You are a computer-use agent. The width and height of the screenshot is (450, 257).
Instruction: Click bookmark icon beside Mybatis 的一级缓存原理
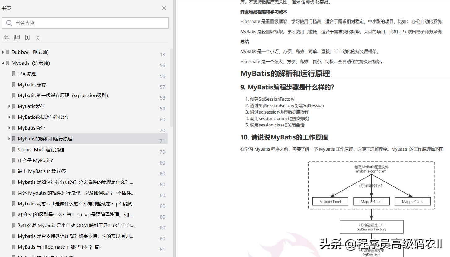pyautogui.click(x=14, y=96)
